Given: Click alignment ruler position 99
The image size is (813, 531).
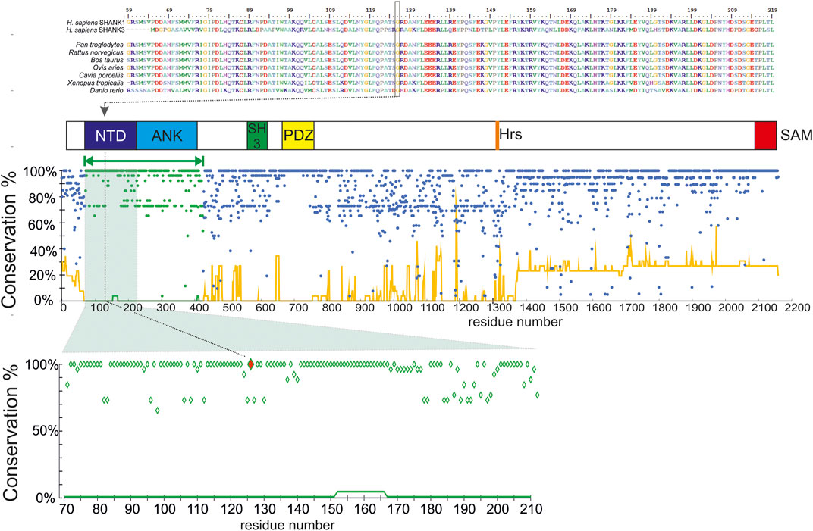Looking at the screenshot, I should tap(290, 10).
